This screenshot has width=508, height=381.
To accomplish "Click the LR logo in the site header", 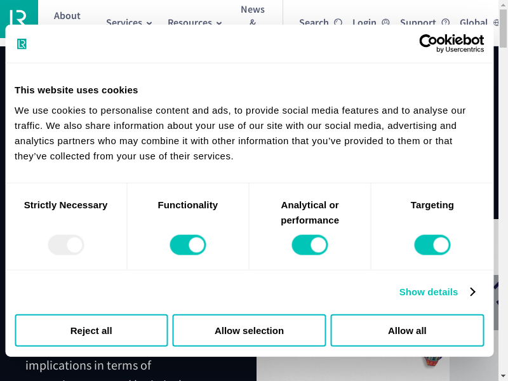I will [x=18, y=15].
